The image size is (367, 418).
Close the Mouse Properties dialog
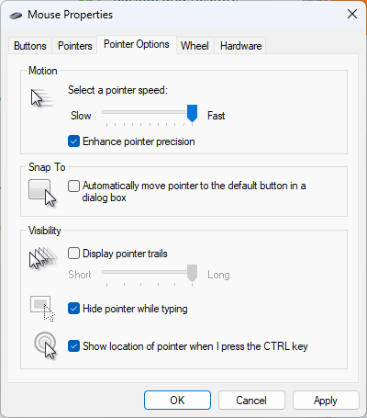click(x=352, y=14)
